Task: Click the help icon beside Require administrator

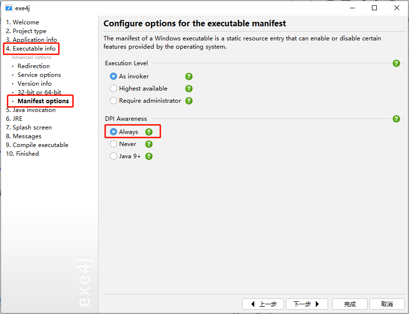Action: (x=189, y=101)
